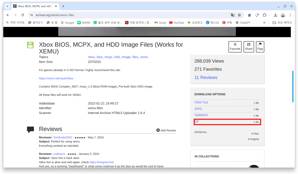298x174 pixels.
Task: Open the image topic link
Action: coord(126,57)
